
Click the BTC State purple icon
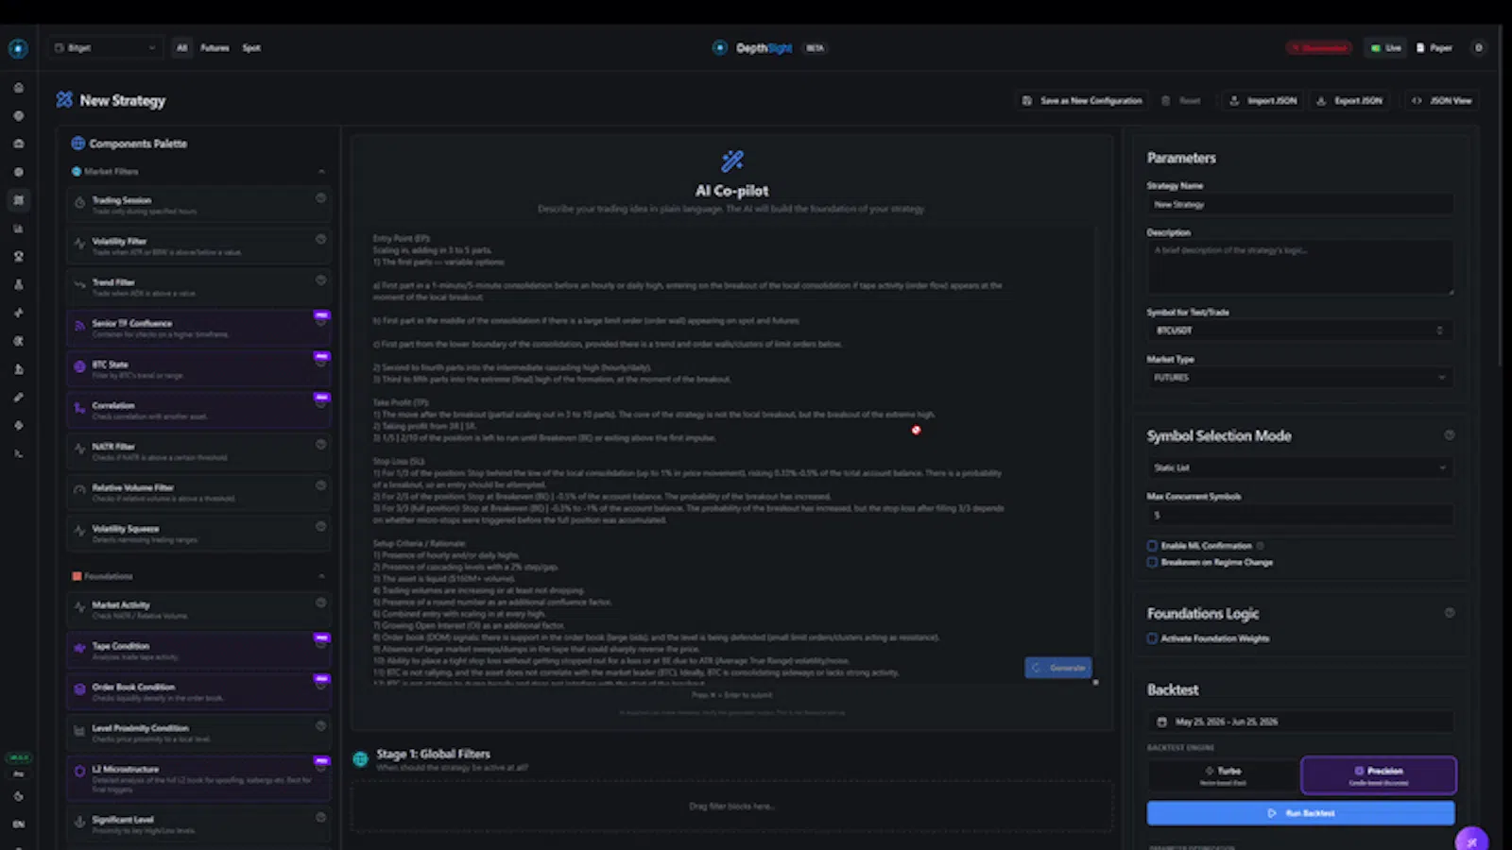[79, 367]
